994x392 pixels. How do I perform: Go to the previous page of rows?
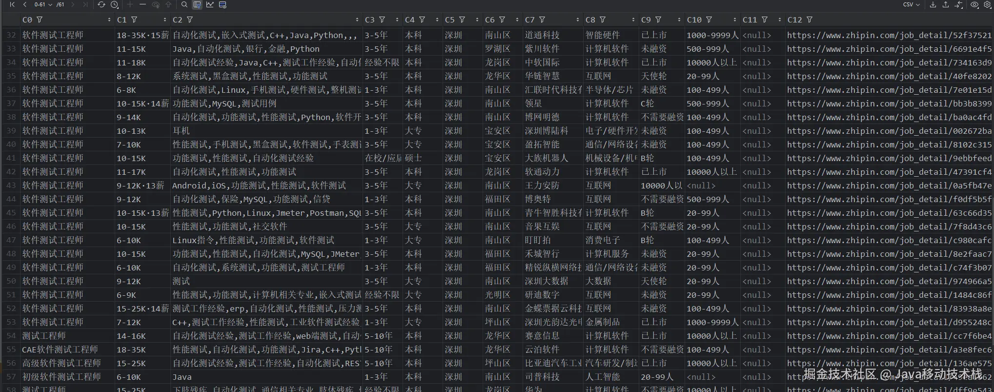coord(24,4)
